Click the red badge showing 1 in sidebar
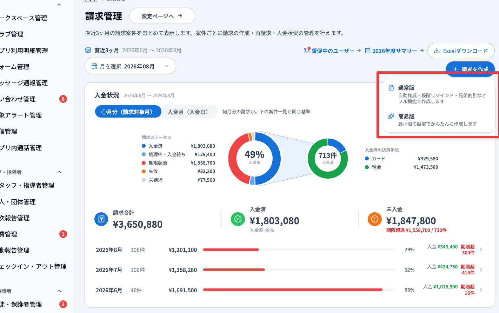 pos(63,234)
